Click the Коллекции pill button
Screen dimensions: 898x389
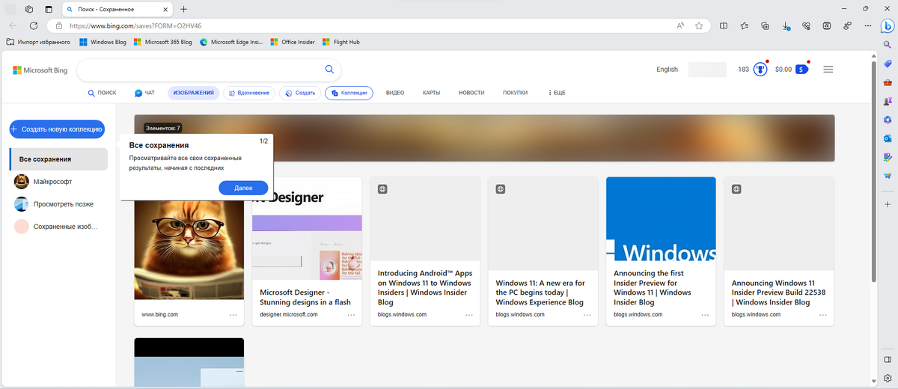(349, 93)
